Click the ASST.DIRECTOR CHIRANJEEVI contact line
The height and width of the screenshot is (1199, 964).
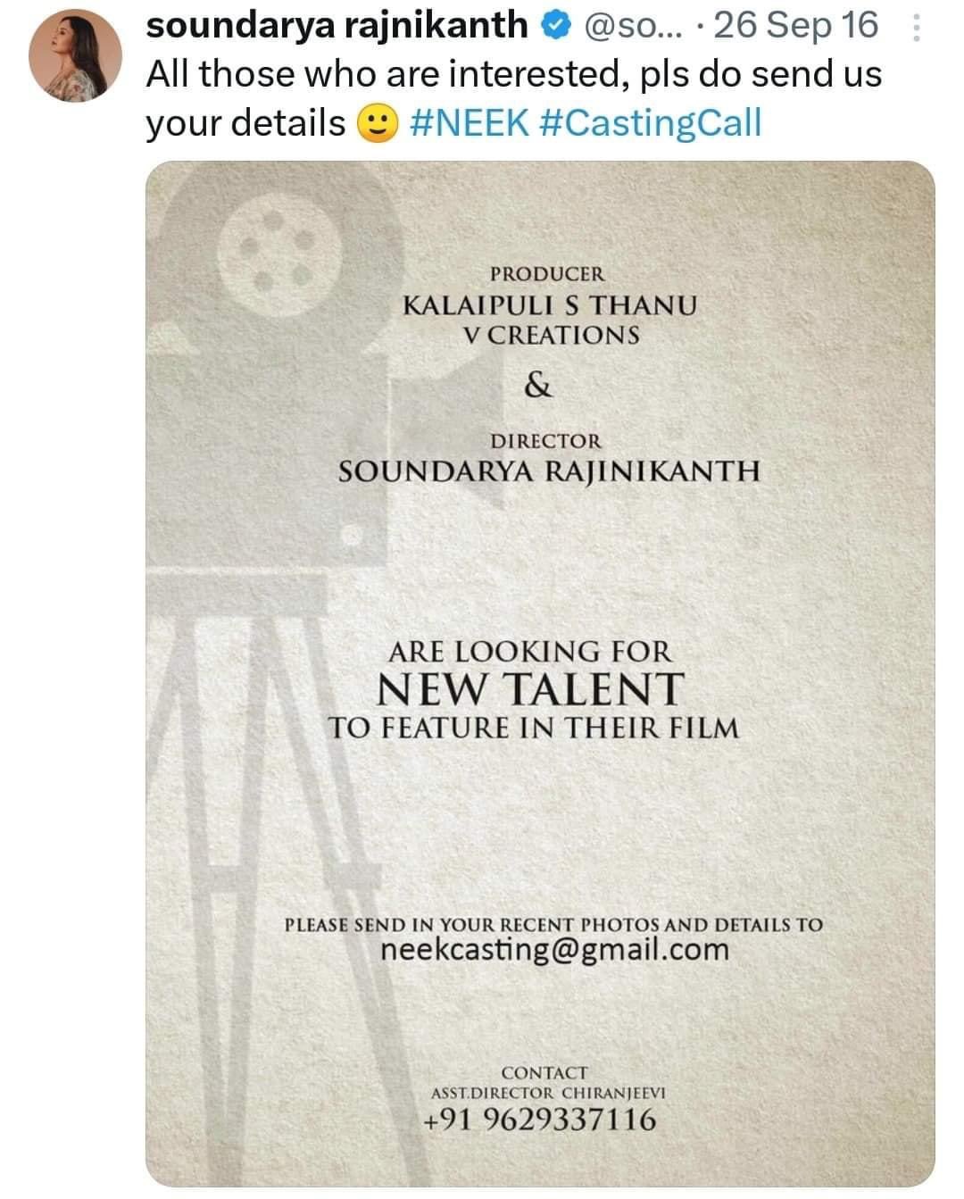(x=548, y=1093)
